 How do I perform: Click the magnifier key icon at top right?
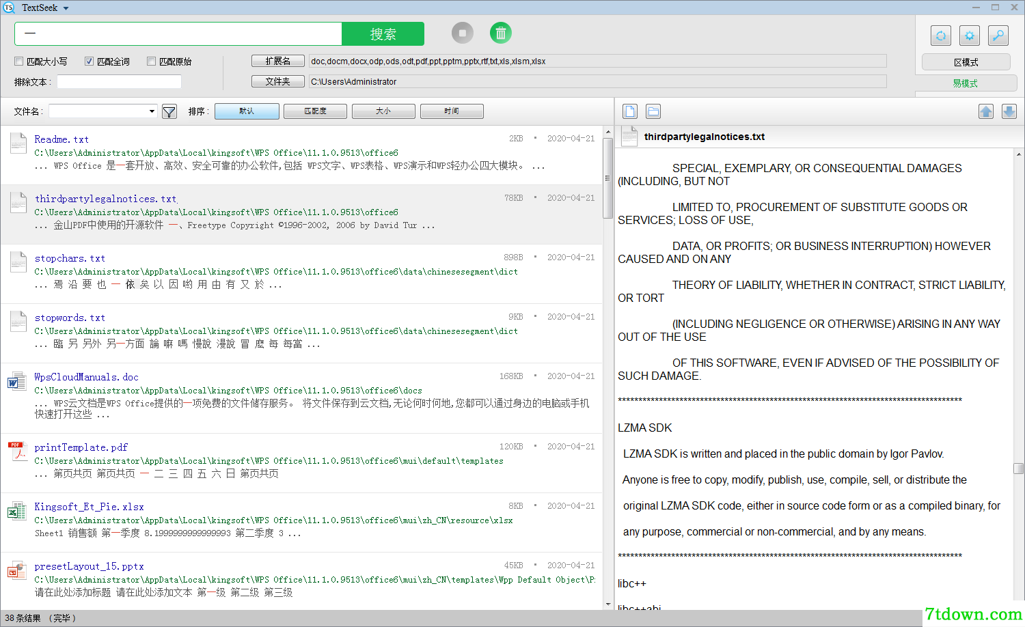point(998,36)
